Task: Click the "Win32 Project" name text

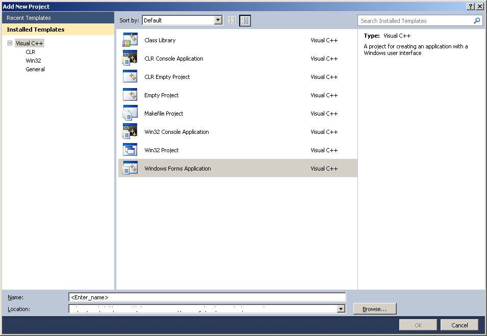Action: (x=162, y=150)
